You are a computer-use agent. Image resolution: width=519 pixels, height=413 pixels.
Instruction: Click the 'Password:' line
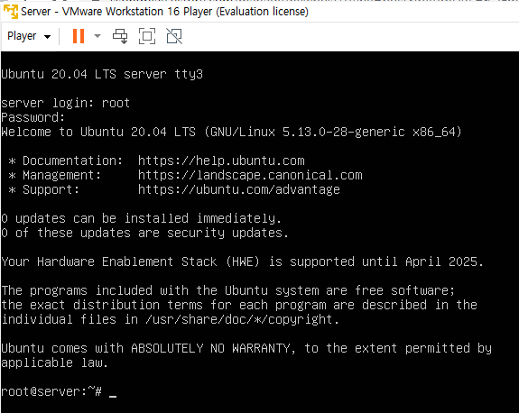33,117
